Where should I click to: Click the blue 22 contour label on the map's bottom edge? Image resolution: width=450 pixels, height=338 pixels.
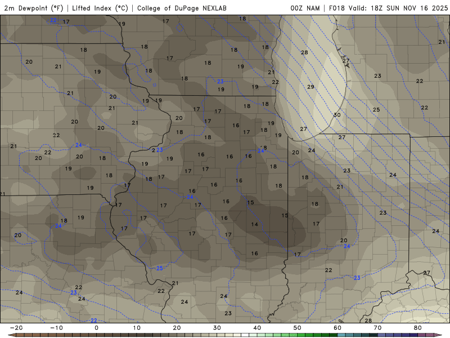click(93, 321)
